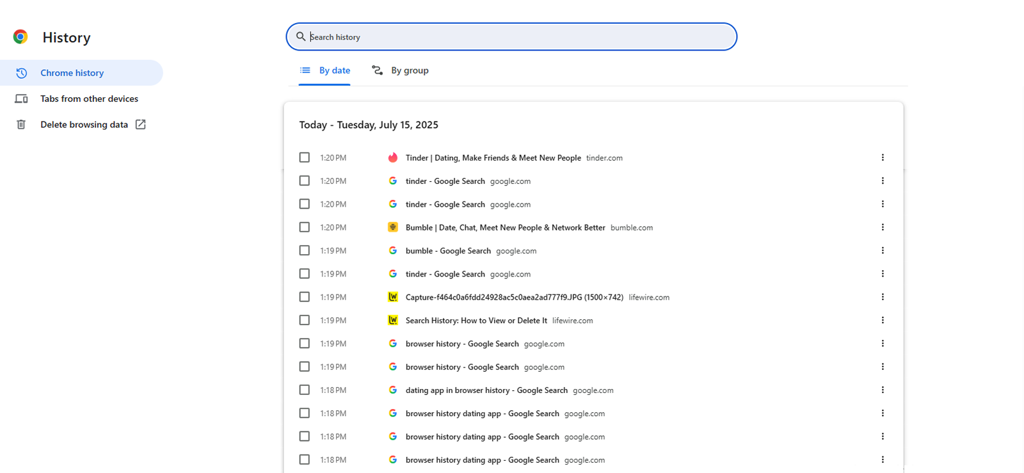Open Bumble Date, Chat, Meet New People link
Viewport: 1024px width, 473px height.
point(506,227)
